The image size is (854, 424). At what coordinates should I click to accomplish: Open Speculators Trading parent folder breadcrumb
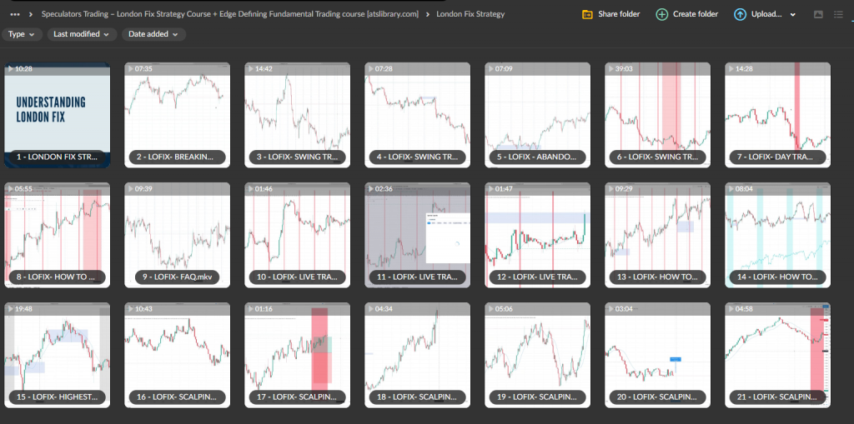230,14
